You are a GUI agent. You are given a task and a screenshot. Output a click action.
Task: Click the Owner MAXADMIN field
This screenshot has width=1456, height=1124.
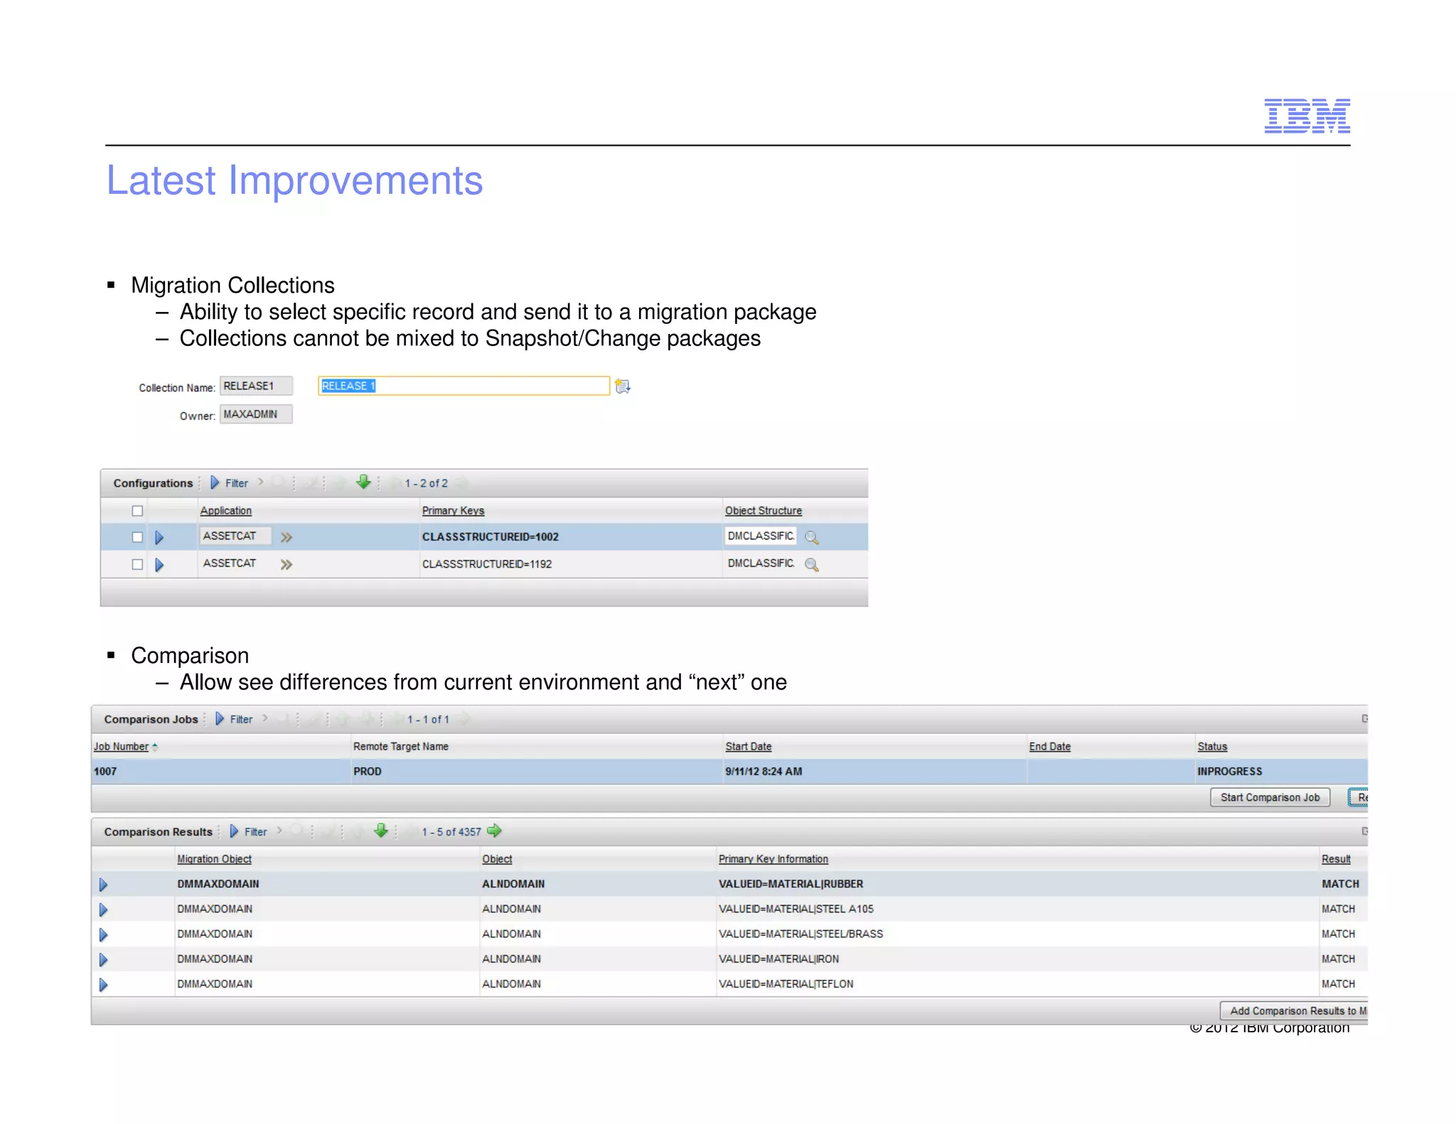[256, 414]
